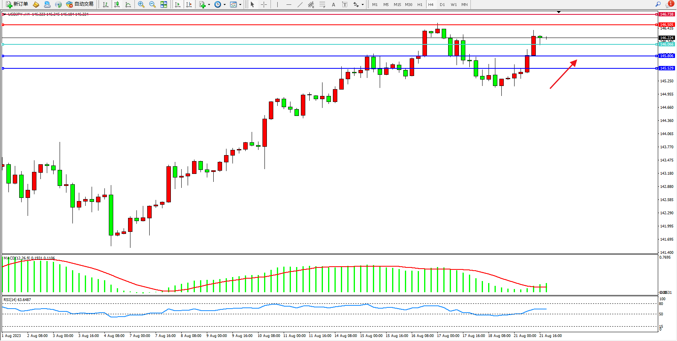Select the trendline drawing tool
Screen dimensions: 677x341
pyautogui.click(x=300, y=4)
